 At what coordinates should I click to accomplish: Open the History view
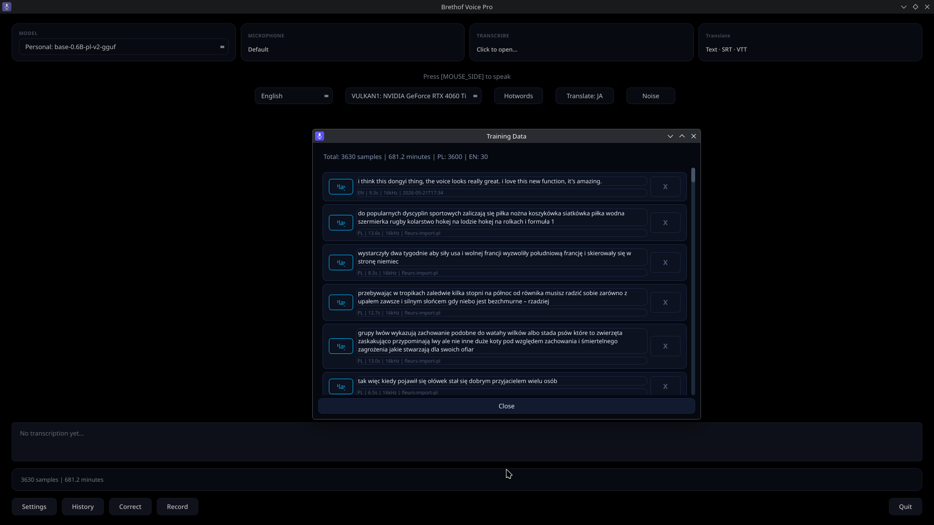[83, 507]
